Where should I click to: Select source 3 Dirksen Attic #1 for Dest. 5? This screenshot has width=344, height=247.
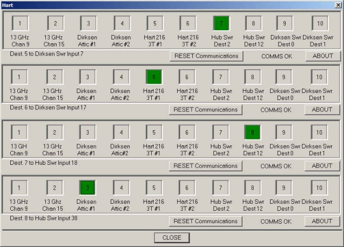88,23
